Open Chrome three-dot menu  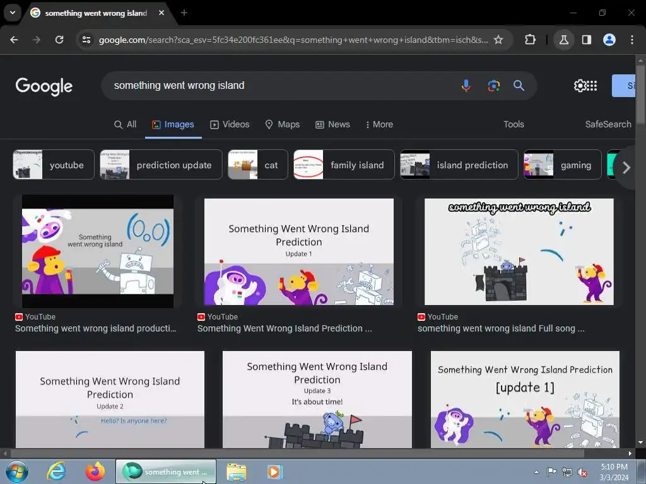pyautogui.click(x=632, y=40)
